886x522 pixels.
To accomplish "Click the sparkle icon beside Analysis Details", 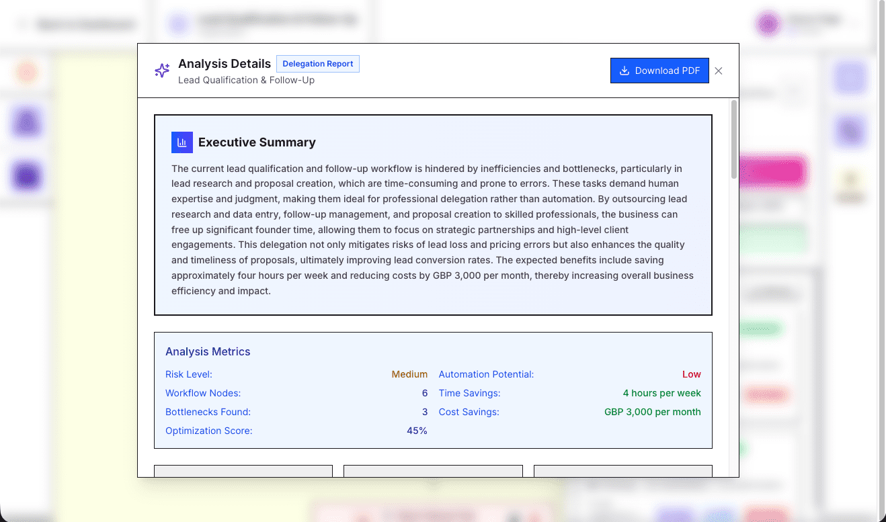I will pos(162,71).
